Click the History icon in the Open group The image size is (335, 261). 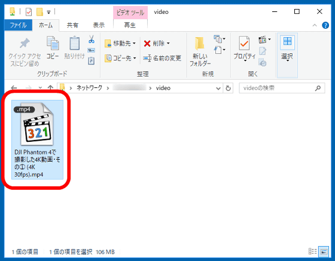[x=263, y=62]
